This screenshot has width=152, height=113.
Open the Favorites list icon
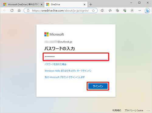click(x=110, y=10)
